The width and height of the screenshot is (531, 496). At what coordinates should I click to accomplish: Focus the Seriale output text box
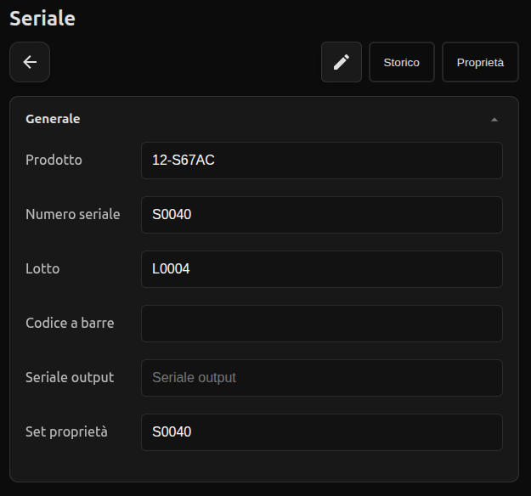pyautogui.click(x=321, y=378)
